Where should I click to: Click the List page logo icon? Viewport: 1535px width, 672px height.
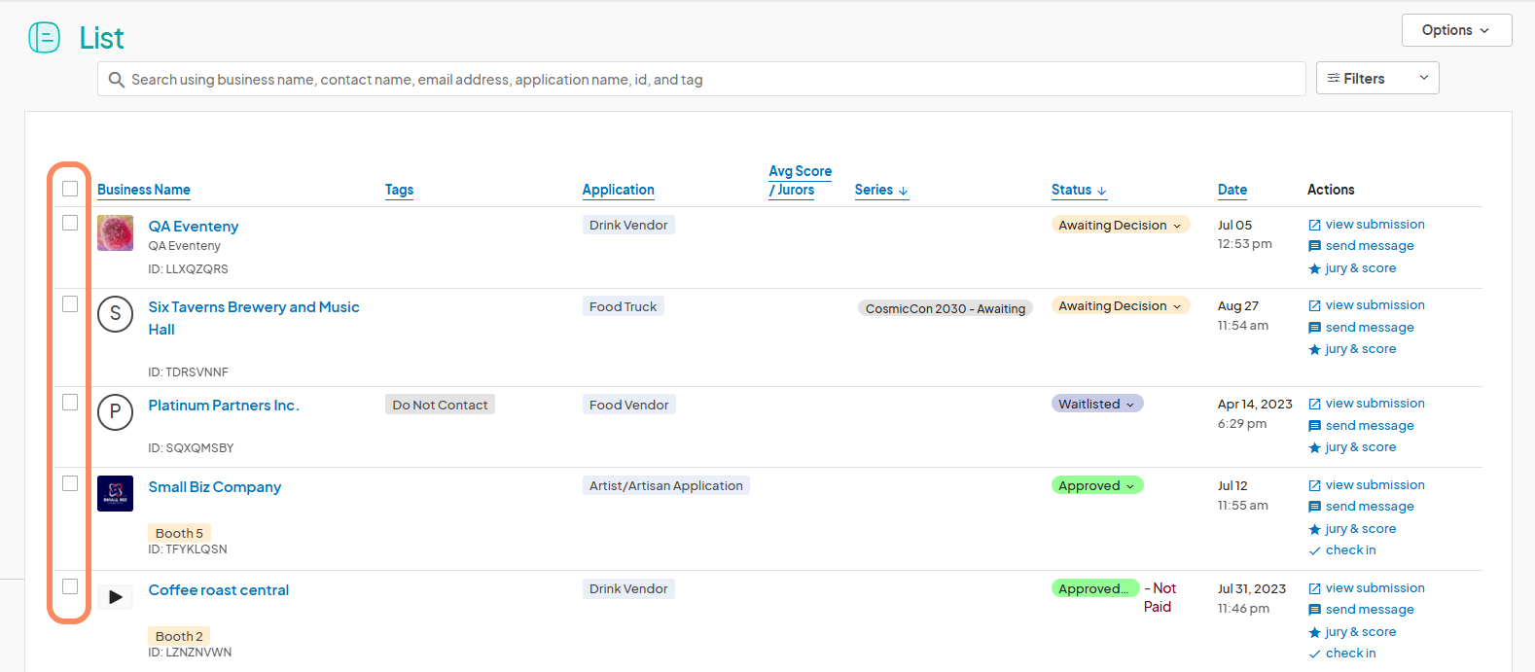coord(45,38)
